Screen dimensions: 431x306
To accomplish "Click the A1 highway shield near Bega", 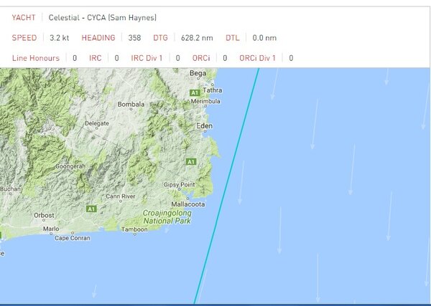I will (194, 93).
